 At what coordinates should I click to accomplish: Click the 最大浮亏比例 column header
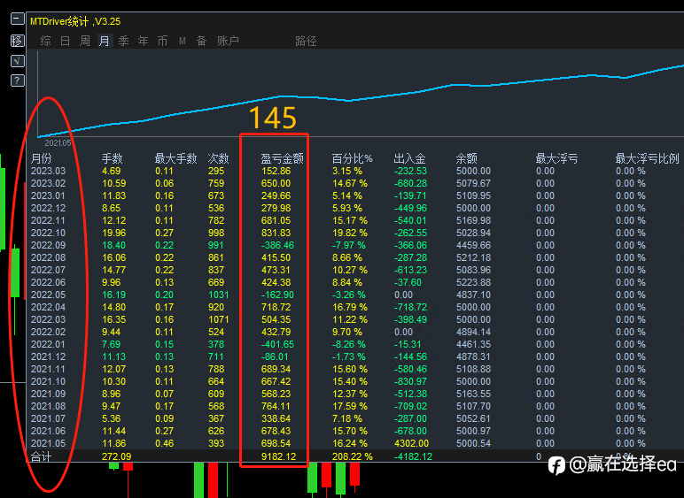(647, 158)
